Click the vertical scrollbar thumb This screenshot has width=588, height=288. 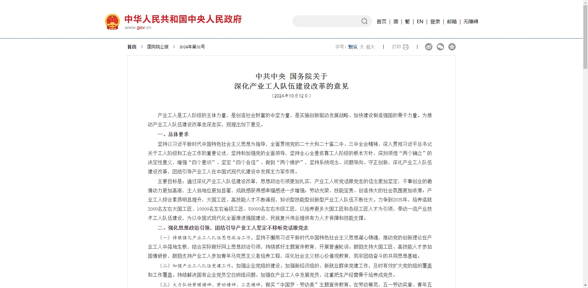[x=585, y=37]
